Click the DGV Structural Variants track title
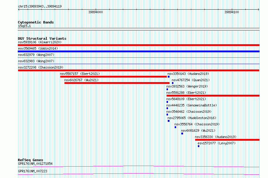Screen dimensions: 268x178 42,38
